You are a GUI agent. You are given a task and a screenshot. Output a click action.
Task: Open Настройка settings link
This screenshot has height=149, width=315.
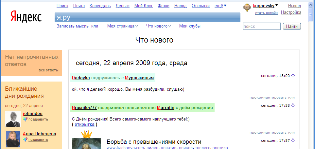291,12
